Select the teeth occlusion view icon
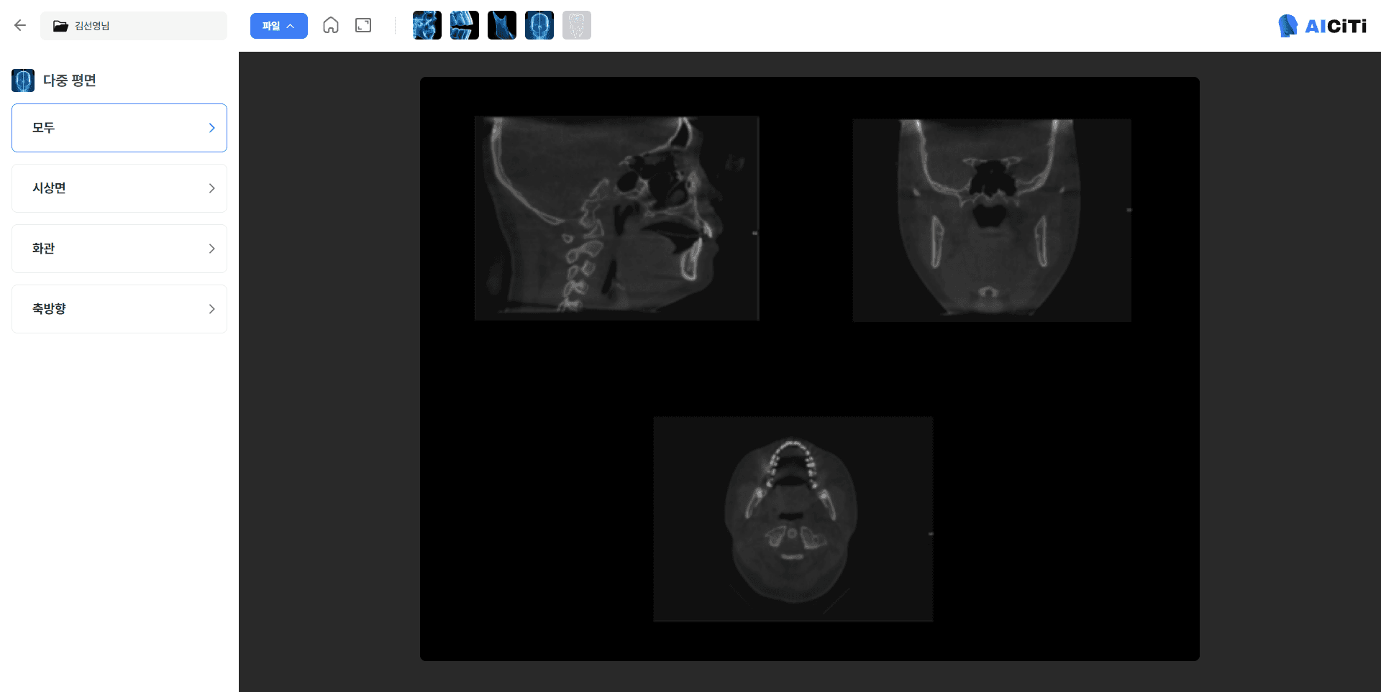Viewport: 1381px width, 692px height. tap(465, 25)
